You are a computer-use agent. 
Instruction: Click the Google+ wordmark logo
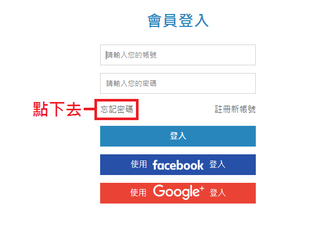click(178, 192)
